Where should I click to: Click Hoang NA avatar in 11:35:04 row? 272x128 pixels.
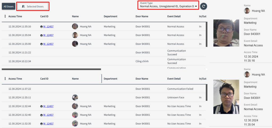(75, 35)
